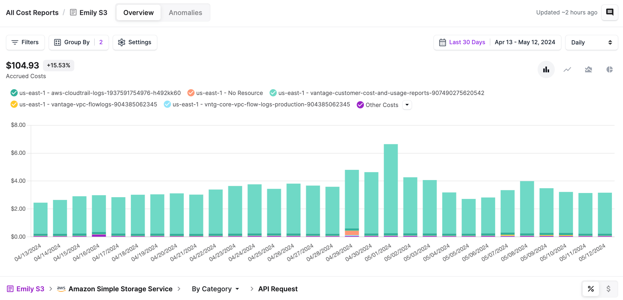
Task: Toggle vantage-vpc-flowlogs legend series
Action: point(14,104)
